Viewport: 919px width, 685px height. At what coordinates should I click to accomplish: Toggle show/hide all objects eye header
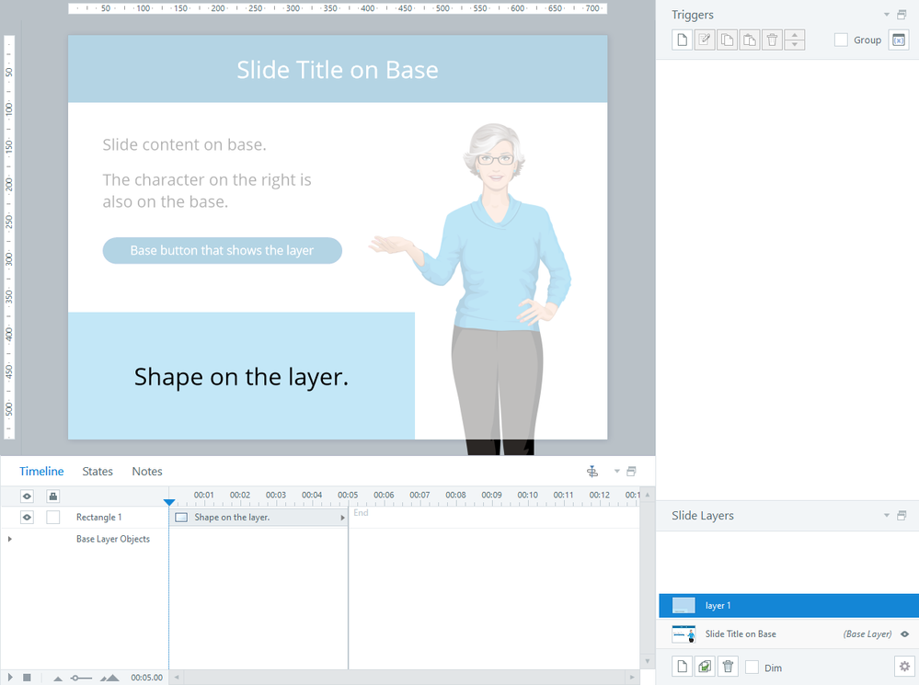(27, 497)
